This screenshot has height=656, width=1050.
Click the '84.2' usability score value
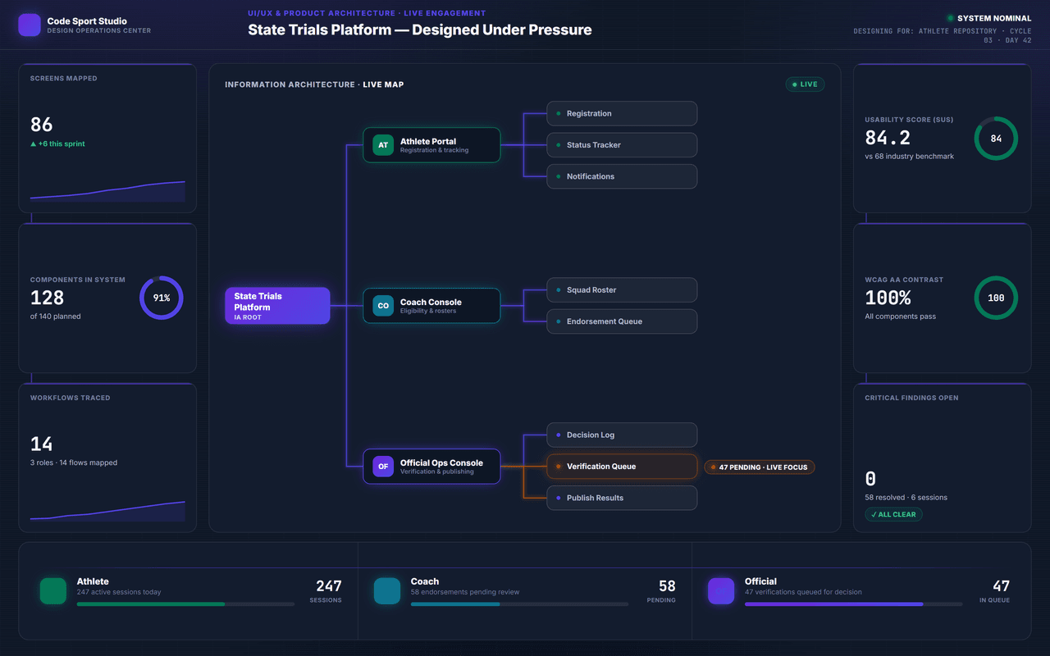click(888, 139)
